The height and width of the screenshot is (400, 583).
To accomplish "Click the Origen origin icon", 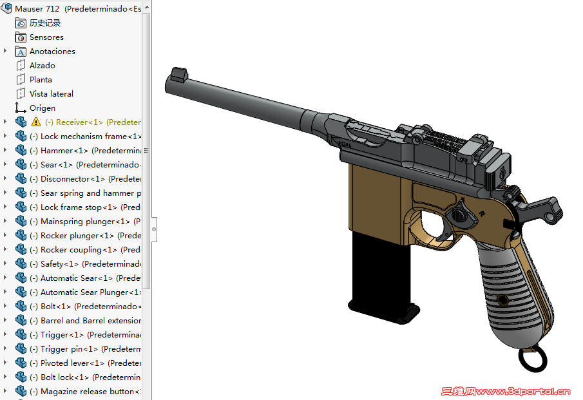I will coord(21,108).
